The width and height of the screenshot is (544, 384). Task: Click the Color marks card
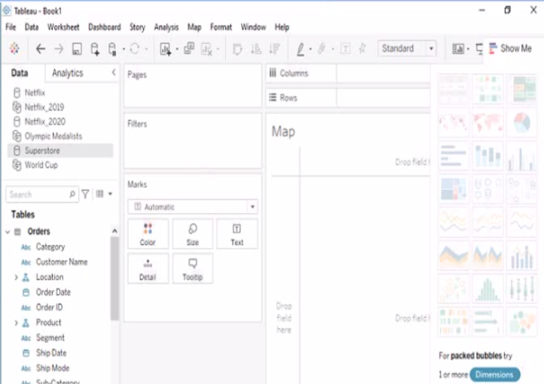tap(148, 234)
